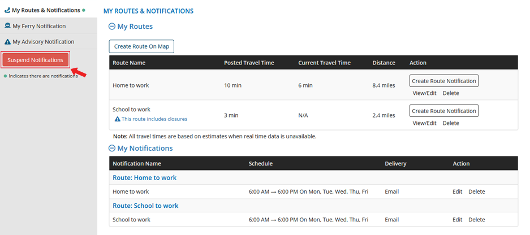Open My Routes & Notifications menu item
Viewport: 530px width, 235px height.
pos(46,10)
